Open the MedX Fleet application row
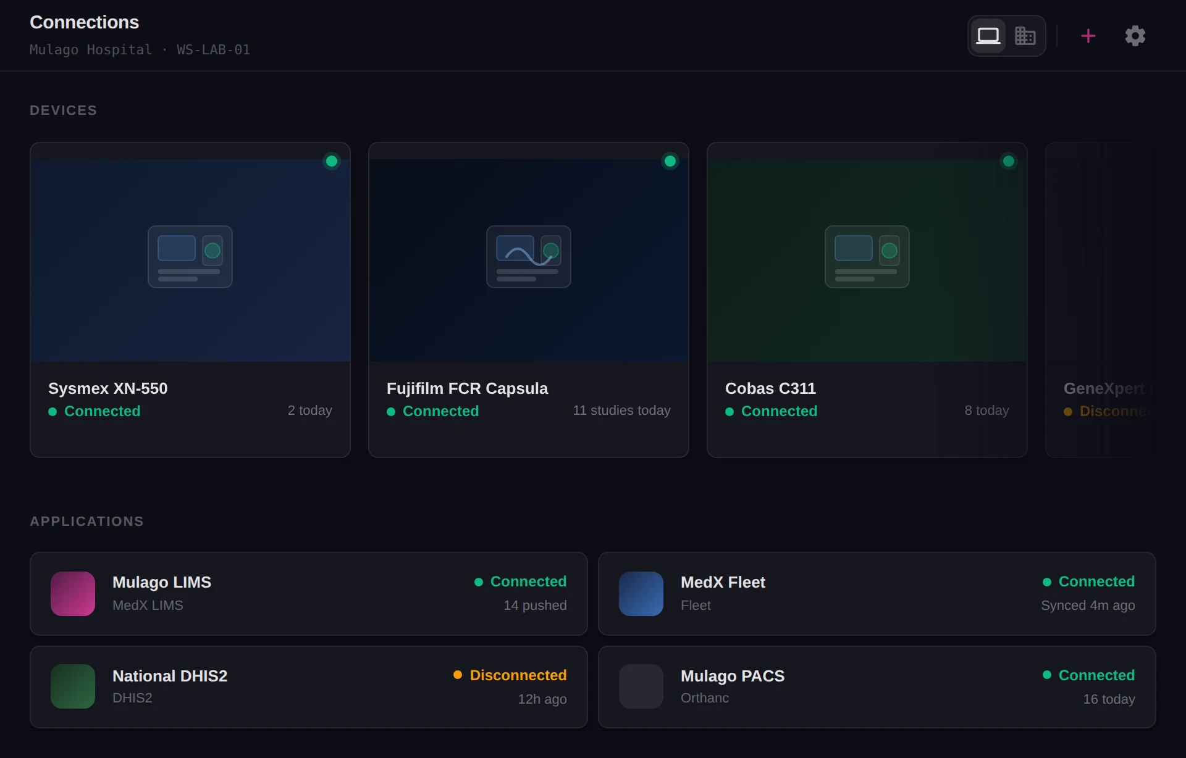The image size is (1186, 758). (x=877, y=594)
